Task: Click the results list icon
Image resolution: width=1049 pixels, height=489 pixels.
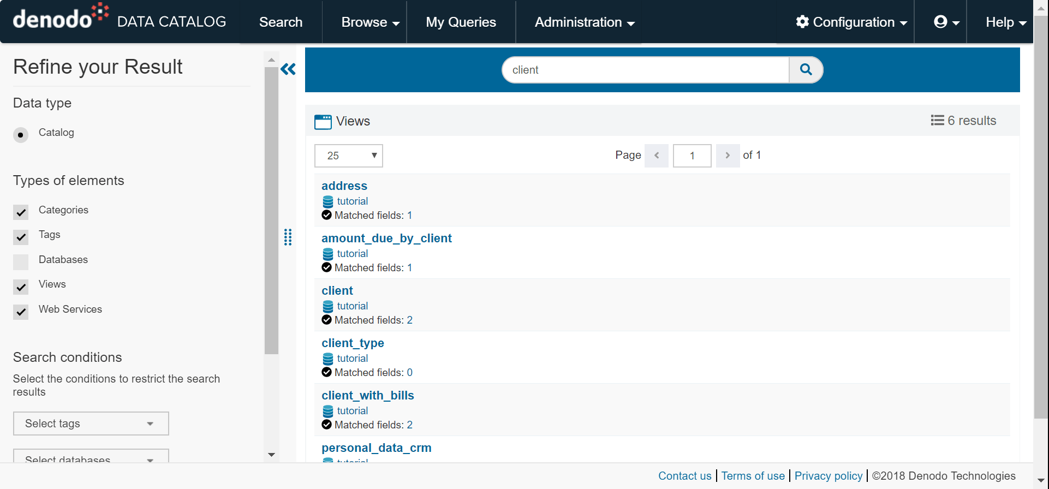Action: (x=937, y=121)
